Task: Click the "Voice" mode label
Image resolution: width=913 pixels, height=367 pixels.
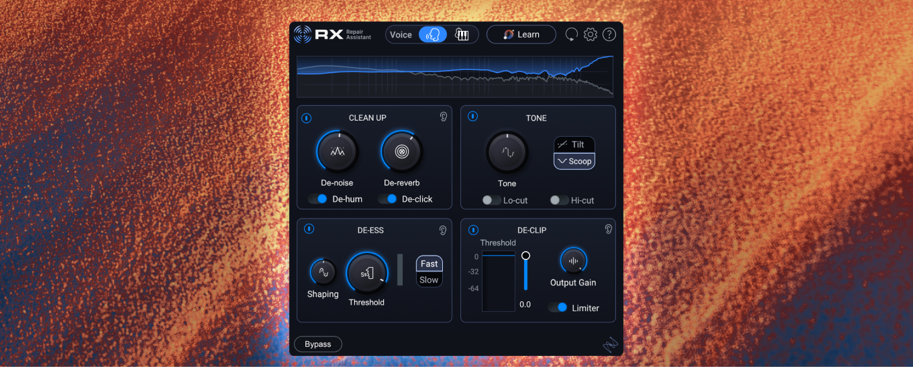Action: coord(401,35)
